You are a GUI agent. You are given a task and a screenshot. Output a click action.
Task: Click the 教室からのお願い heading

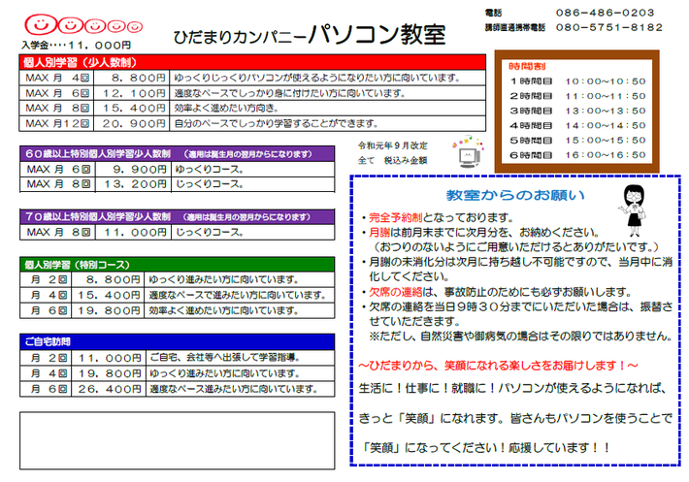point(515,195)
